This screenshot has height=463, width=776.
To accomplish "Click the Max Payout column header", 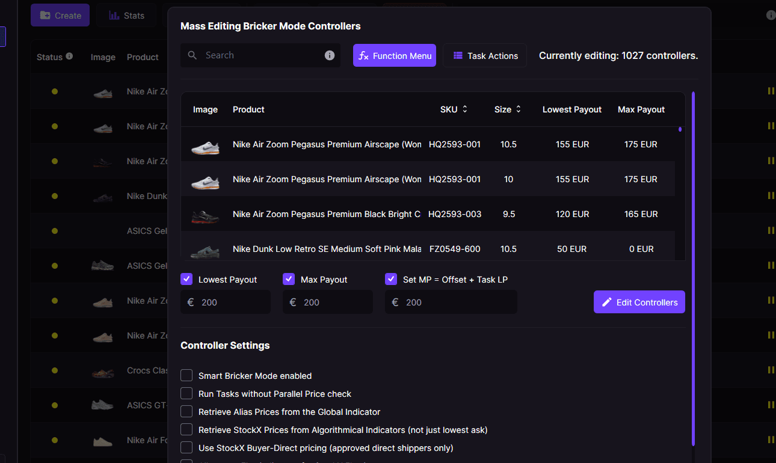I will click(641, 109).
